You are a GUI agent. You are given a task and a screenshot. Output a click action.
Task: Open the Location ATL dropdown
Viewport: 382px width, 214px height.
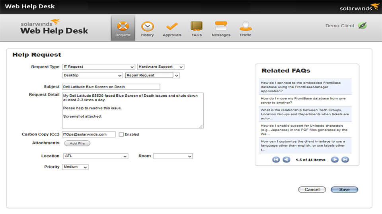(95, 156)
